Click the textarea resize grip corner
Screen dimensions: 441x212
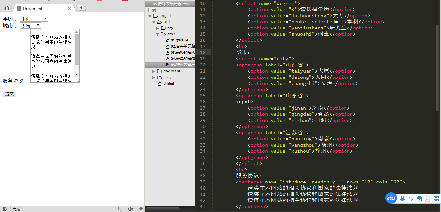[x=77, y=80]
